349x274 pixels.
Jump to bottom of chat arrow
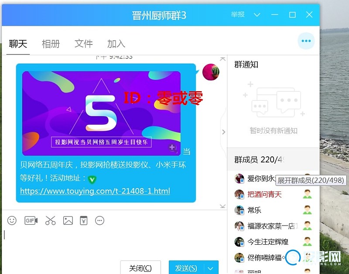click(222, 206)
